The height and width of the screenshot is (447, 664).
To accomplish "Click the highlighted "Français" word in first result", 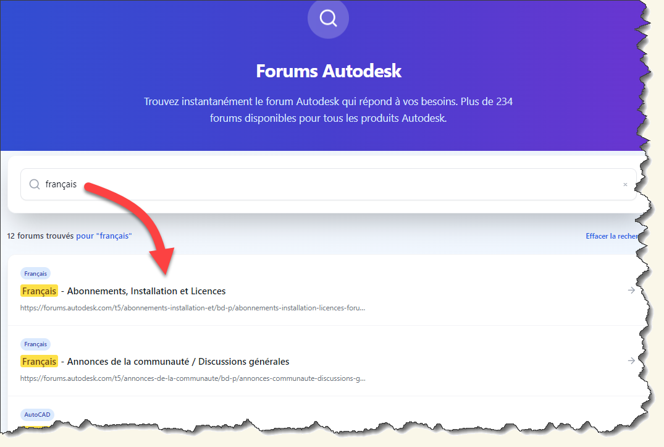I will point(39,291).
